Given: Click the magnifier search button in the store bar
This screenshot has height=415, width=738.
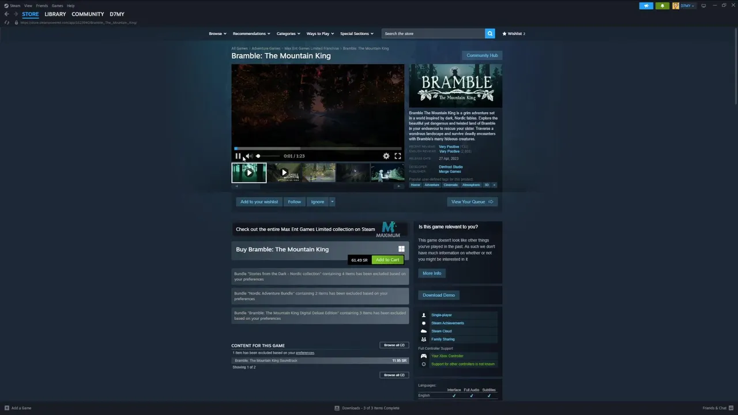Looking at the screenshot, I should click(490, 33).
